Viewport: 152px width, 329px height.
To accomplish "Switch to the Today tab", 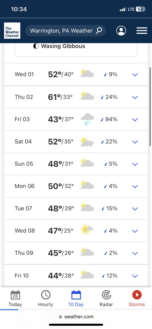I will pyautogui.click(x=15, y=298).
